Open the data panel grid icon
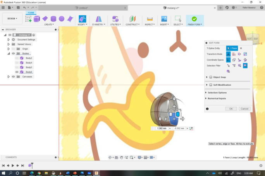265x176 pixels. point(3,8)
